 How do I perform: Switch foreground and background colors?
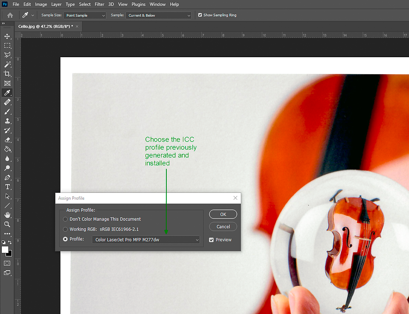click(10, 242)
